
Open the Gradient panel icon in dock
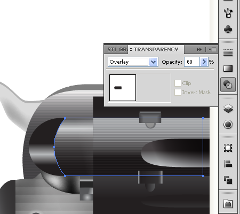point(228,68)
